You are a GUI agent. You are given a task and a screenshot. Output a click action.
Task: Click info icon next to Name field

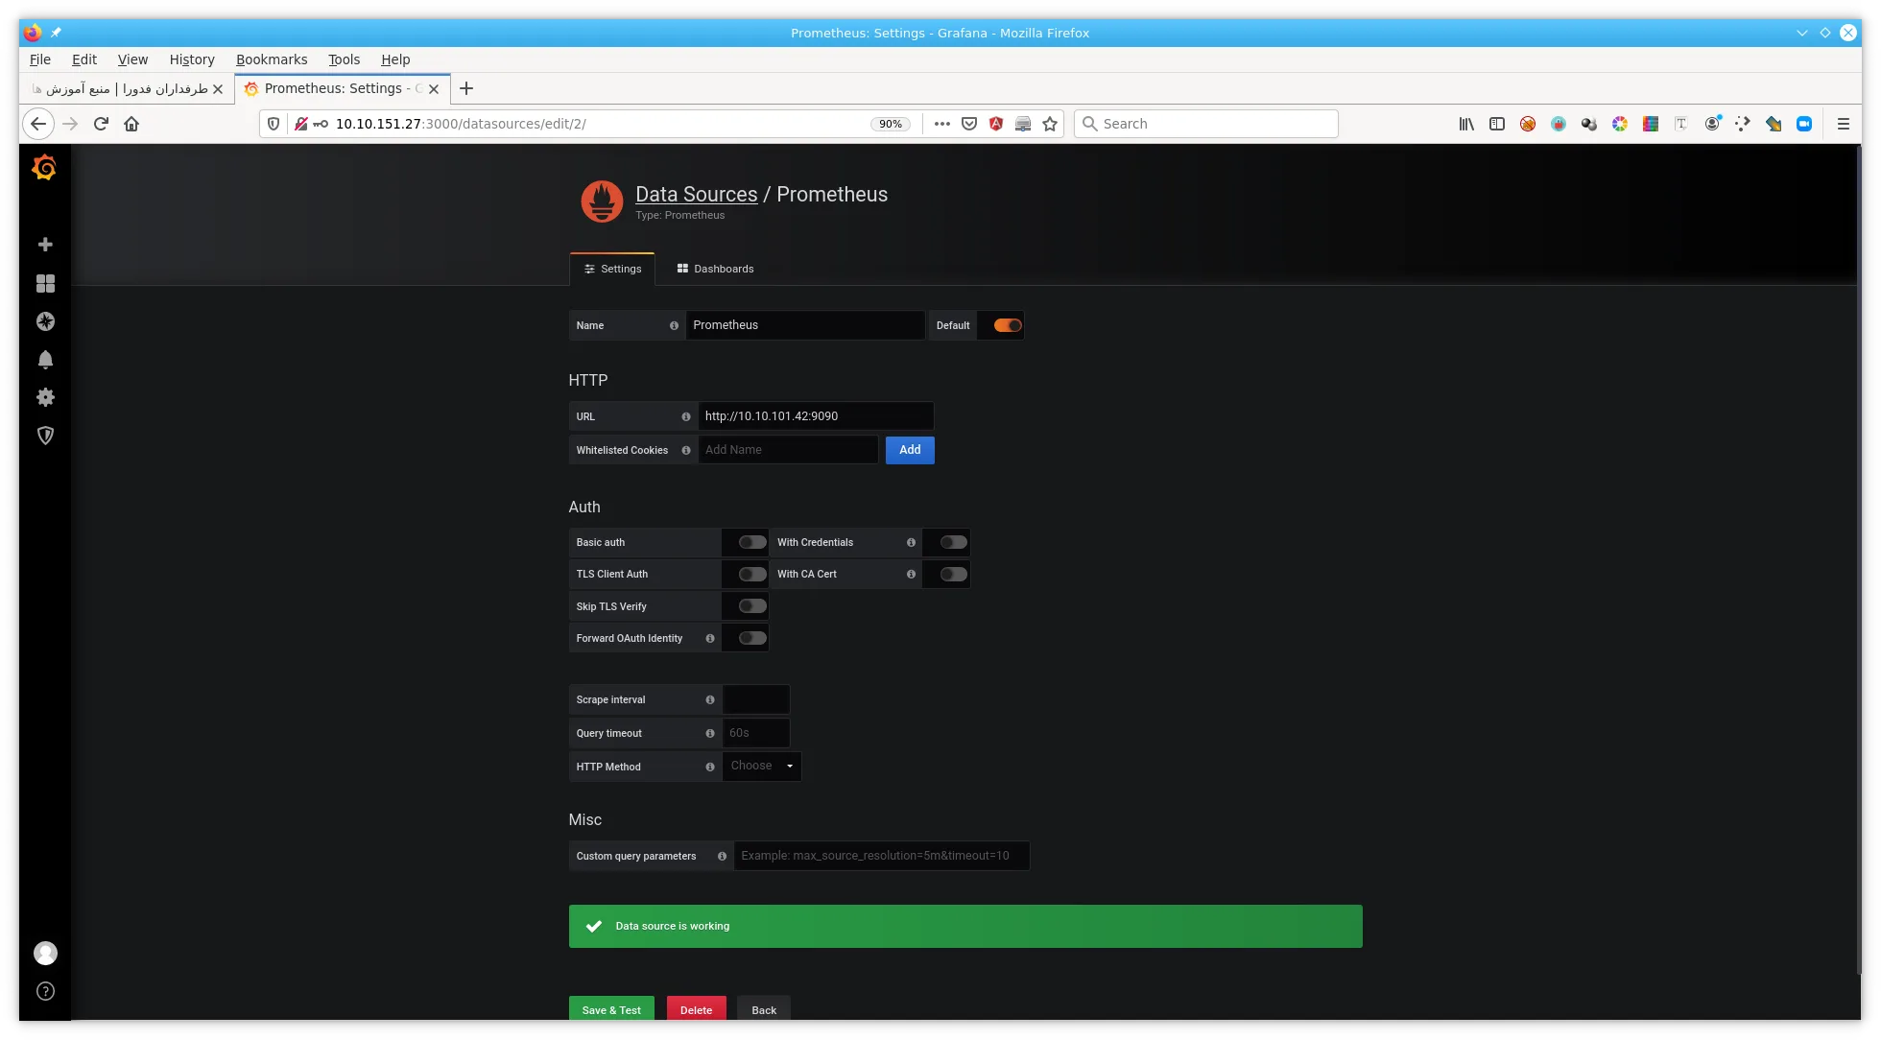(x=674, y=325)
